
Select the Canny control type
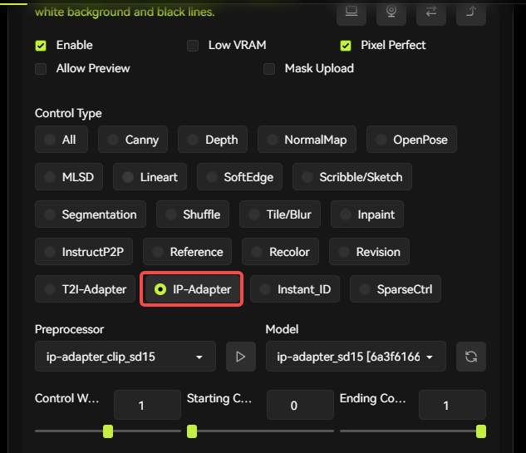pyautogui.click(x=133, y=140)
